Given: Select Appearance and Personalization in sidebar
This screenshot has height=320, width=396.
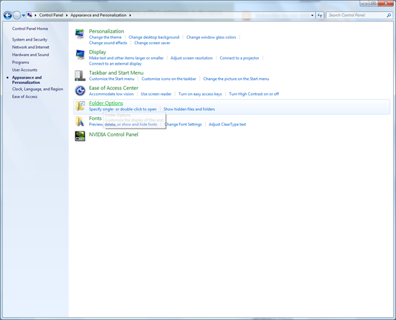Looking at the screenshot, I should [27, 80].
